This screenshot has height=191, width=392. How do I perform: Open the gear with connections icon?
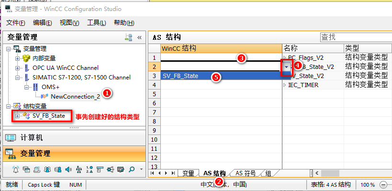pos(110,169)
